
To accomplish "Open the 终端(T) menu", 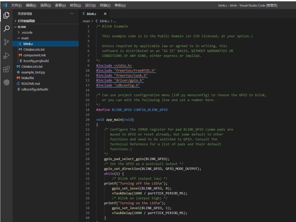I will pos(105,5).
